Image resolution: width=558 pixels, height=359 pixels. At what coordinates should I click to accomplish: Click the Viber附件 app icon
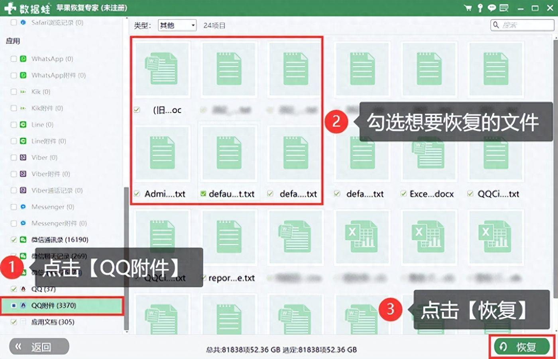point(23,174)
